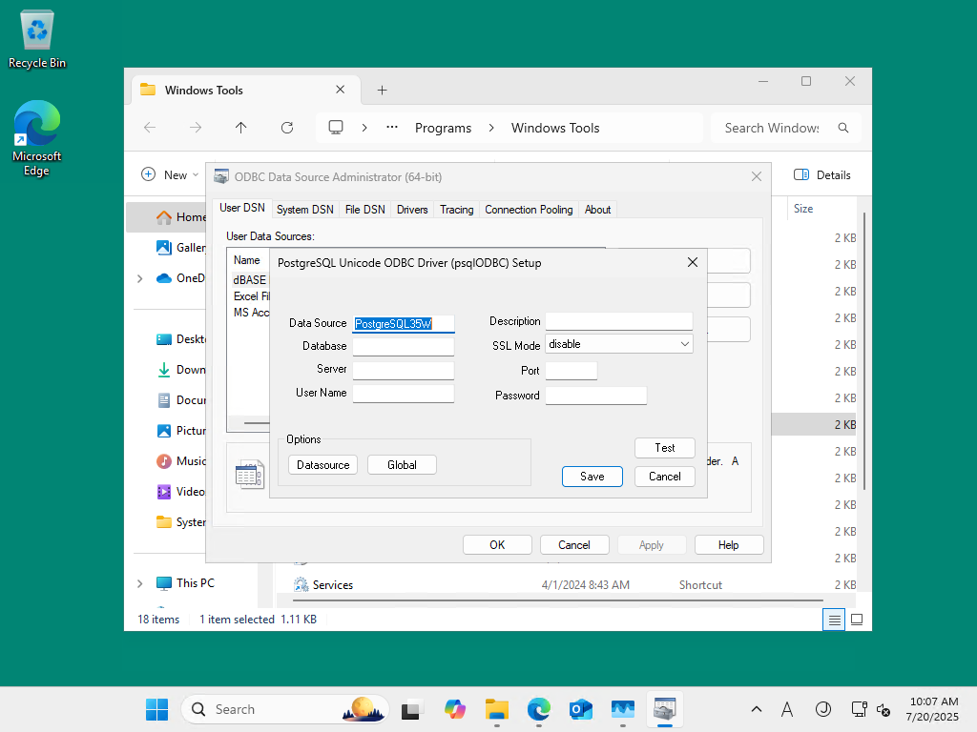Click the Password input field
Image resolution: width=977 pixels, height=732 pixels.
tap(596, 396)
